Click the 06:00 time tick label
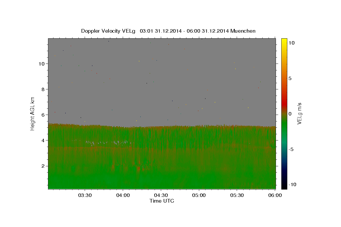 coord(275,196)
